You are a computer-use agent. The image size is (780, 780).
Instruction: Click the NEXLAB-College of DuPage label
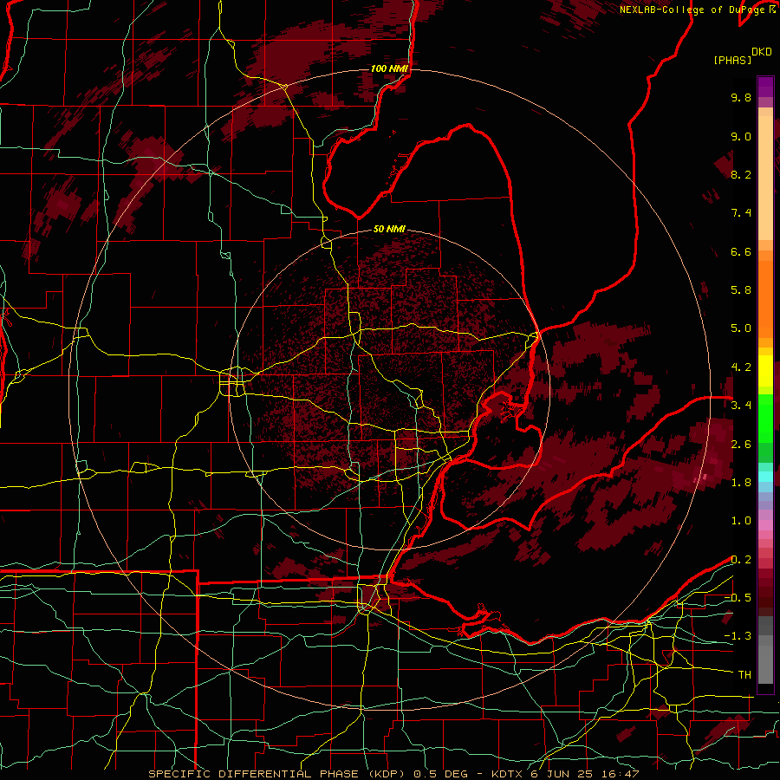coord(692,10)
